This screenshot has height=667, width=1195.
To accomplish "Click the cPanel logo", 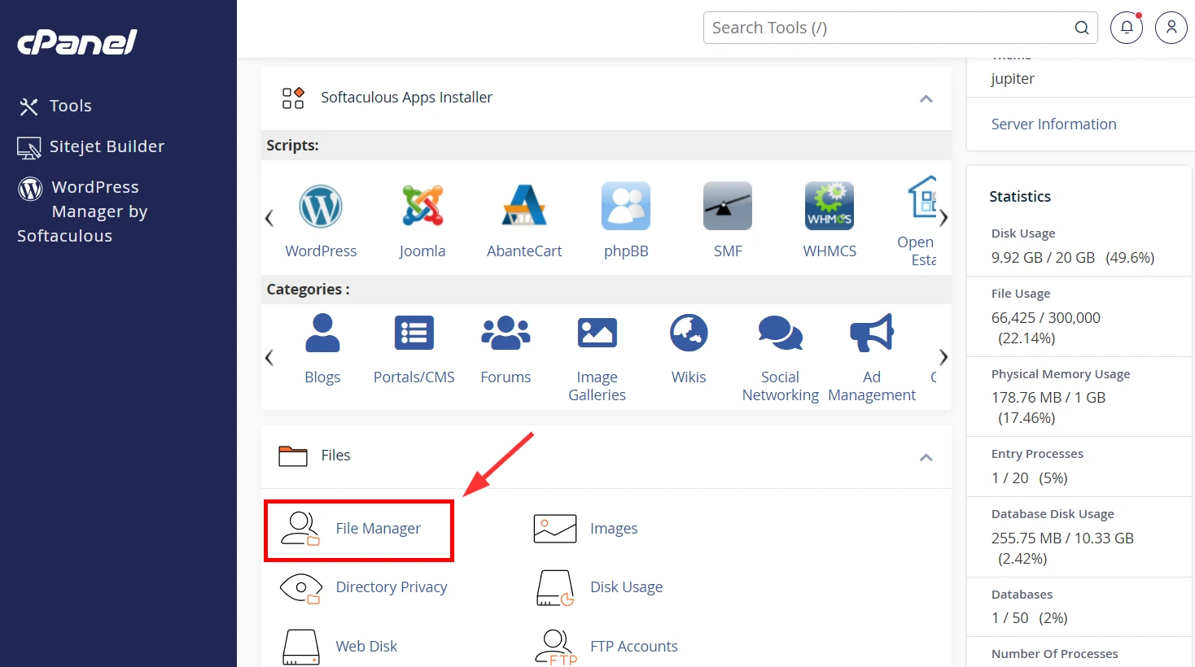I will click(77, 41).
